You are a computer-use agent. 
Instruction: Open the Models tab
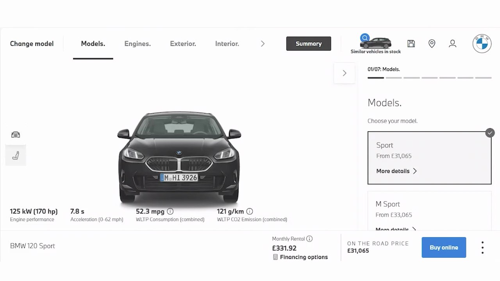pos(93,44)
